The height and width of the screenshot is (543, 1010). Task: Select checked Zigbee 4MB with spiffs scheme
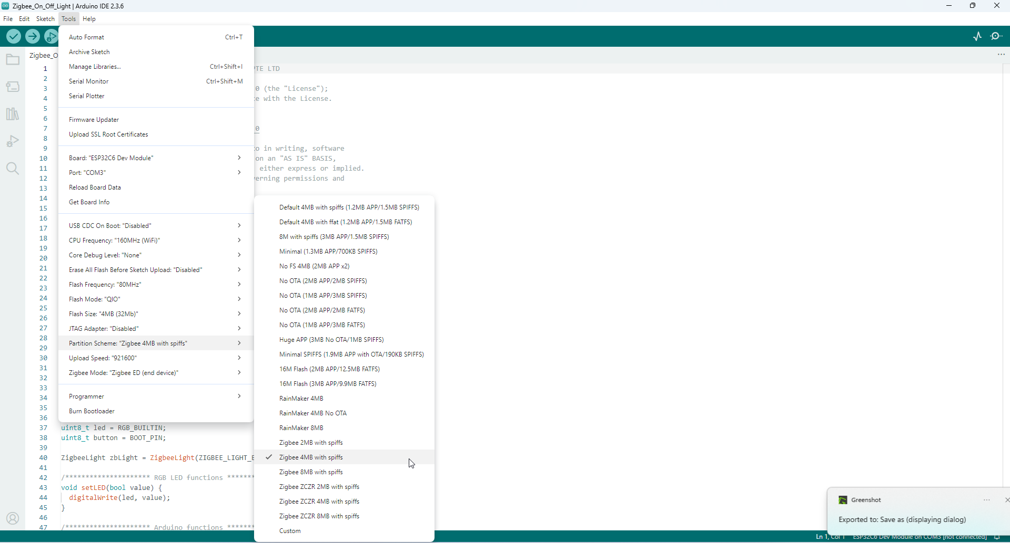tap(311, 457)
